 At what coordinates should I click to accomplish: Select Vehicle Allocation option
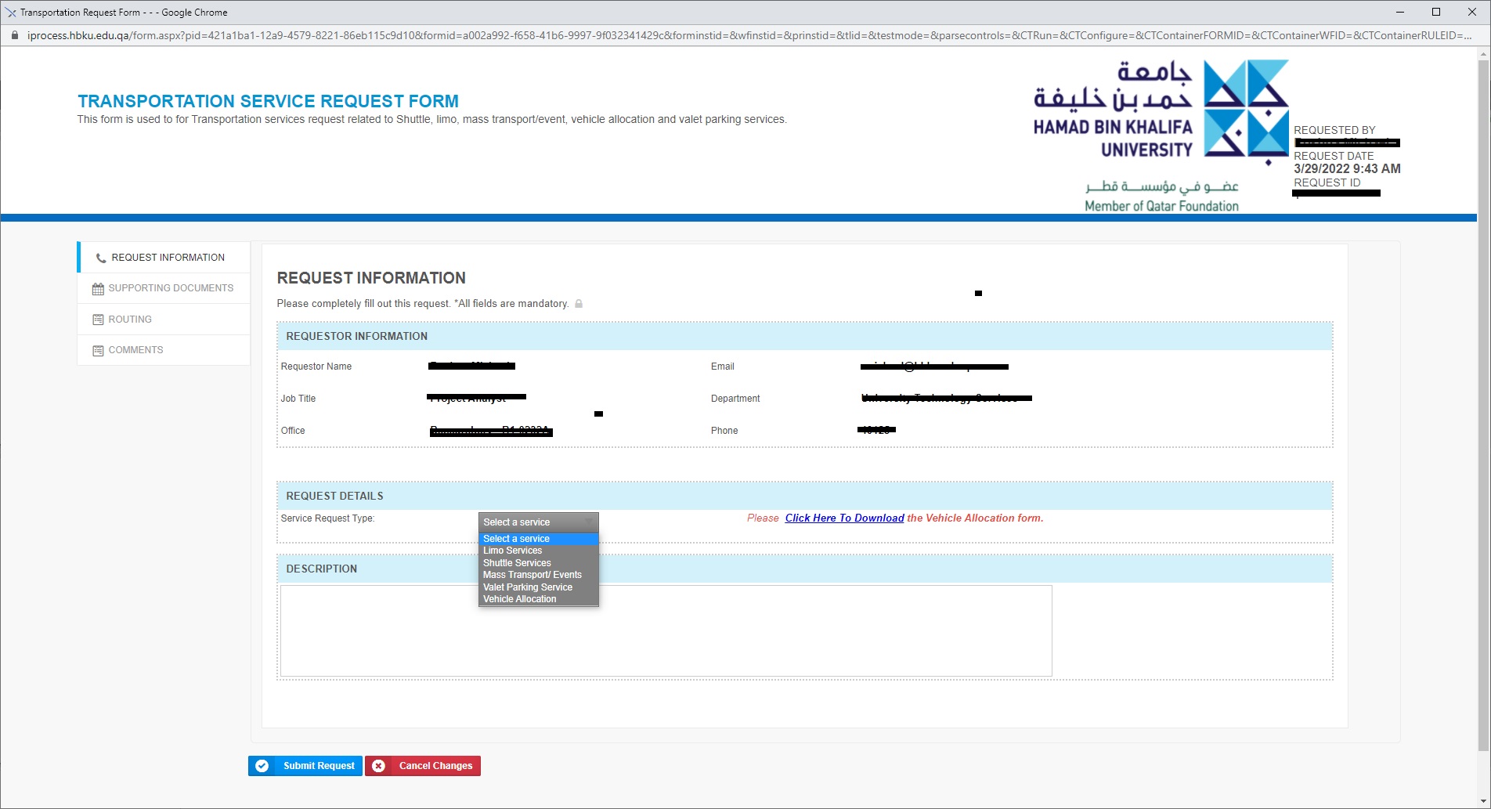tap(539, 599)
